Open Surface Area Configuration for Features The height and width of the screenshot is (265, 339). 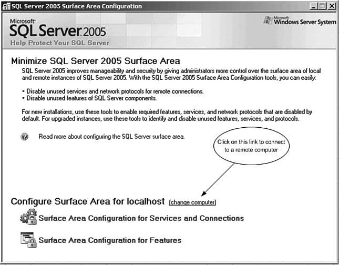tap(110, 240)
